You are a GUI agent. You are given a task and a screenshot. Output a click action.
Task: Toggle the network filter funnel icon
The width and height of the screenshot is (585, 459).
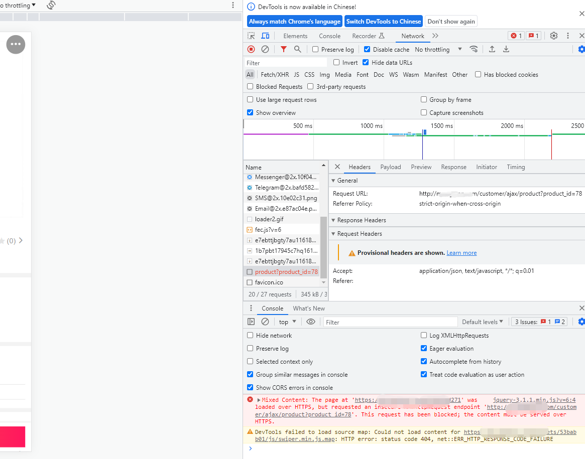(284, 49)
